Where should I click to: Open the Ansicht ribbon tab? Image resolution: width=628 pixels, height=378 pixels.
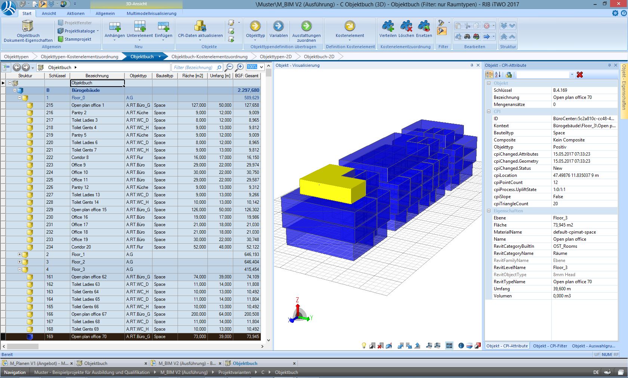click(x=49, y=13)
